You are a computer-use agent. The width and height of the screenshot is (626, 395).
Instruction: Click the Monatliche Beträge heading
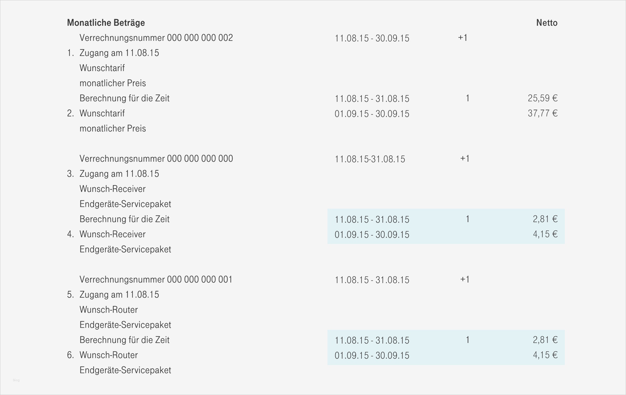106,23
